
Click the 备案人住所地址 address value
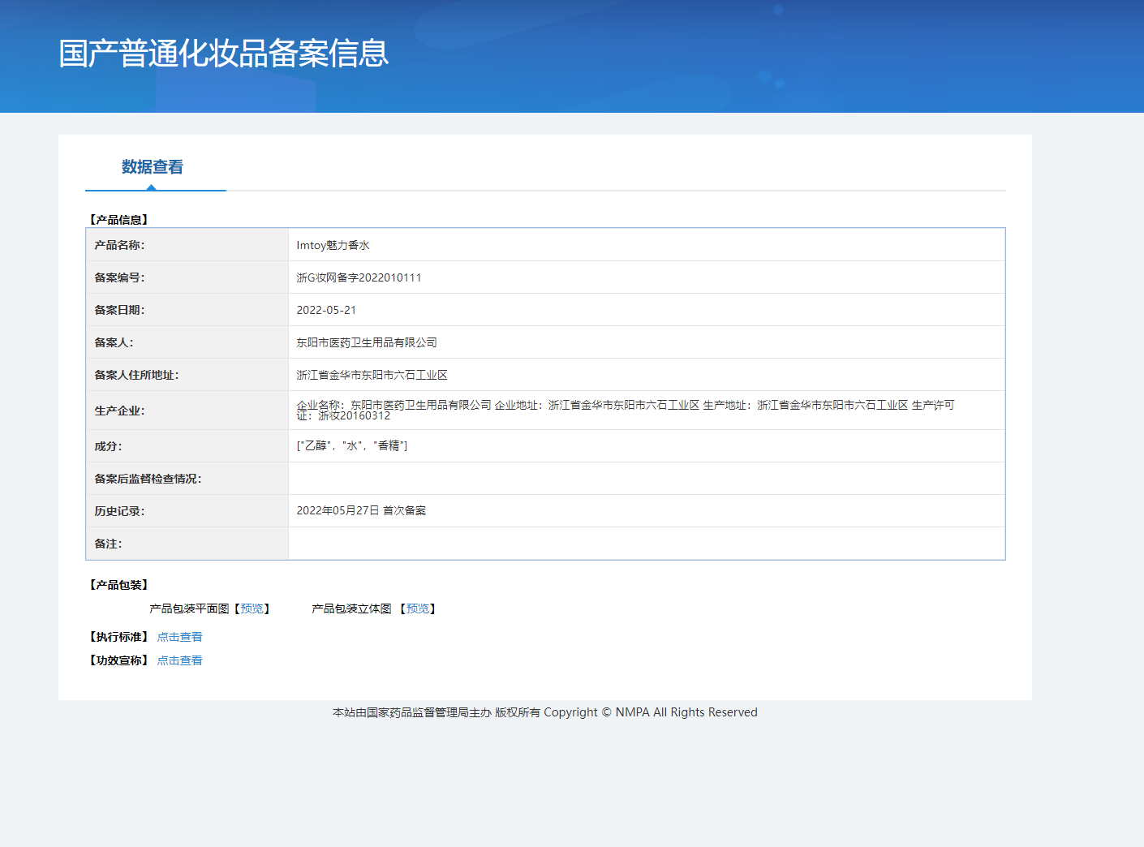tap(372, 375)
